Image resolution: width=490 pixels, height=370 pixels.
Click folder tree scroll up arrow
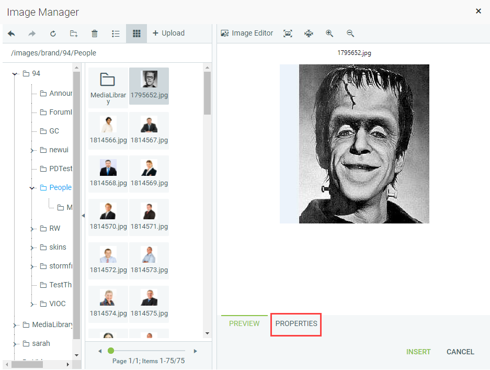(76, 68)
